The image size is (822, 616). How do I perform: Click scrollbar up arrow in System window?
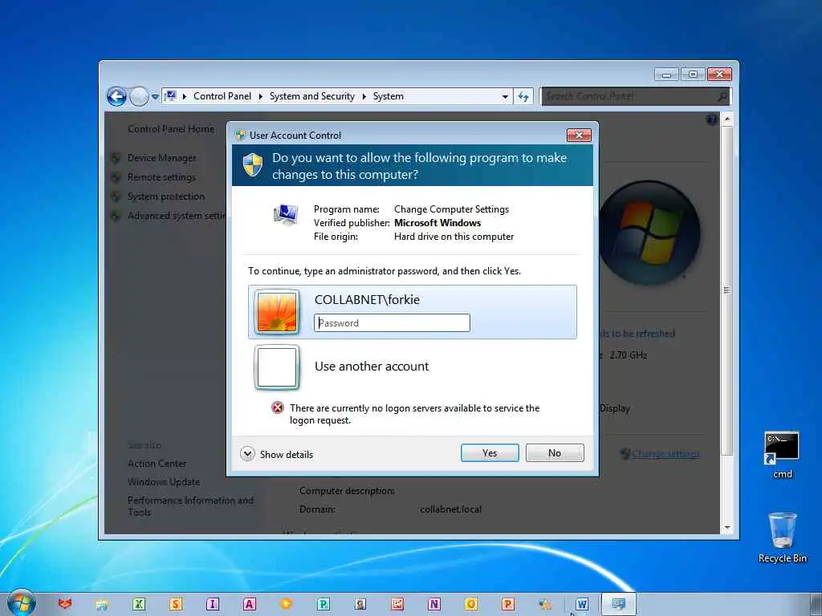pyautogui.click(x=727, y=120)
